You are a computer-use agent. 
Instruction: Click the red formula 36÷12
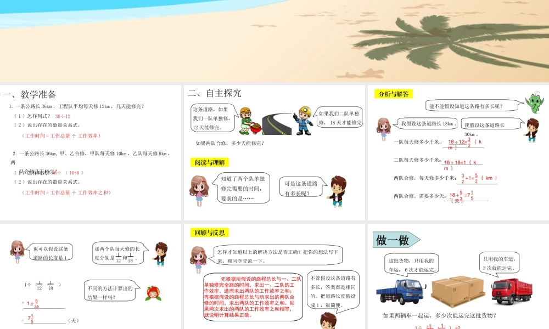tap(63, 116)
